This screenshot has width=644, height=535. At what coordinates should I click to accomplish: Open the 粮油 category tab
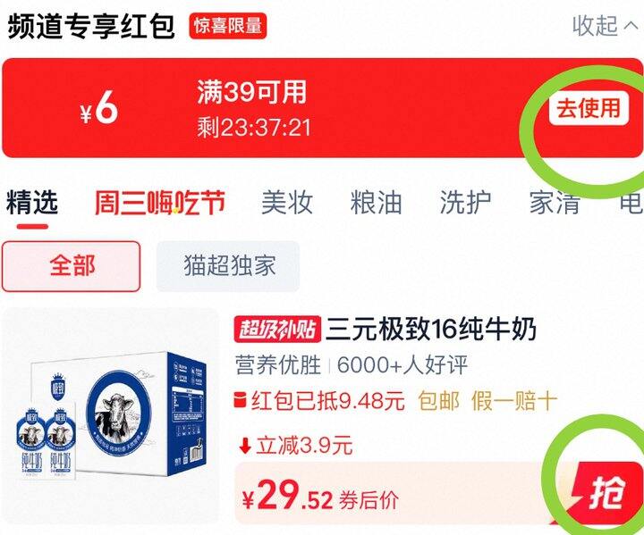point(376,202)
